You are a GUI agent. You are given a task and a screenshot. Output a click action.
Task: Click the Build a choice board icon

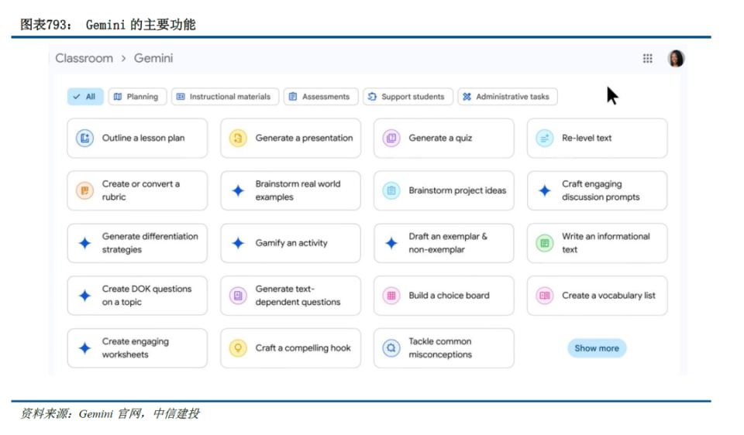[x=391, y=296]
